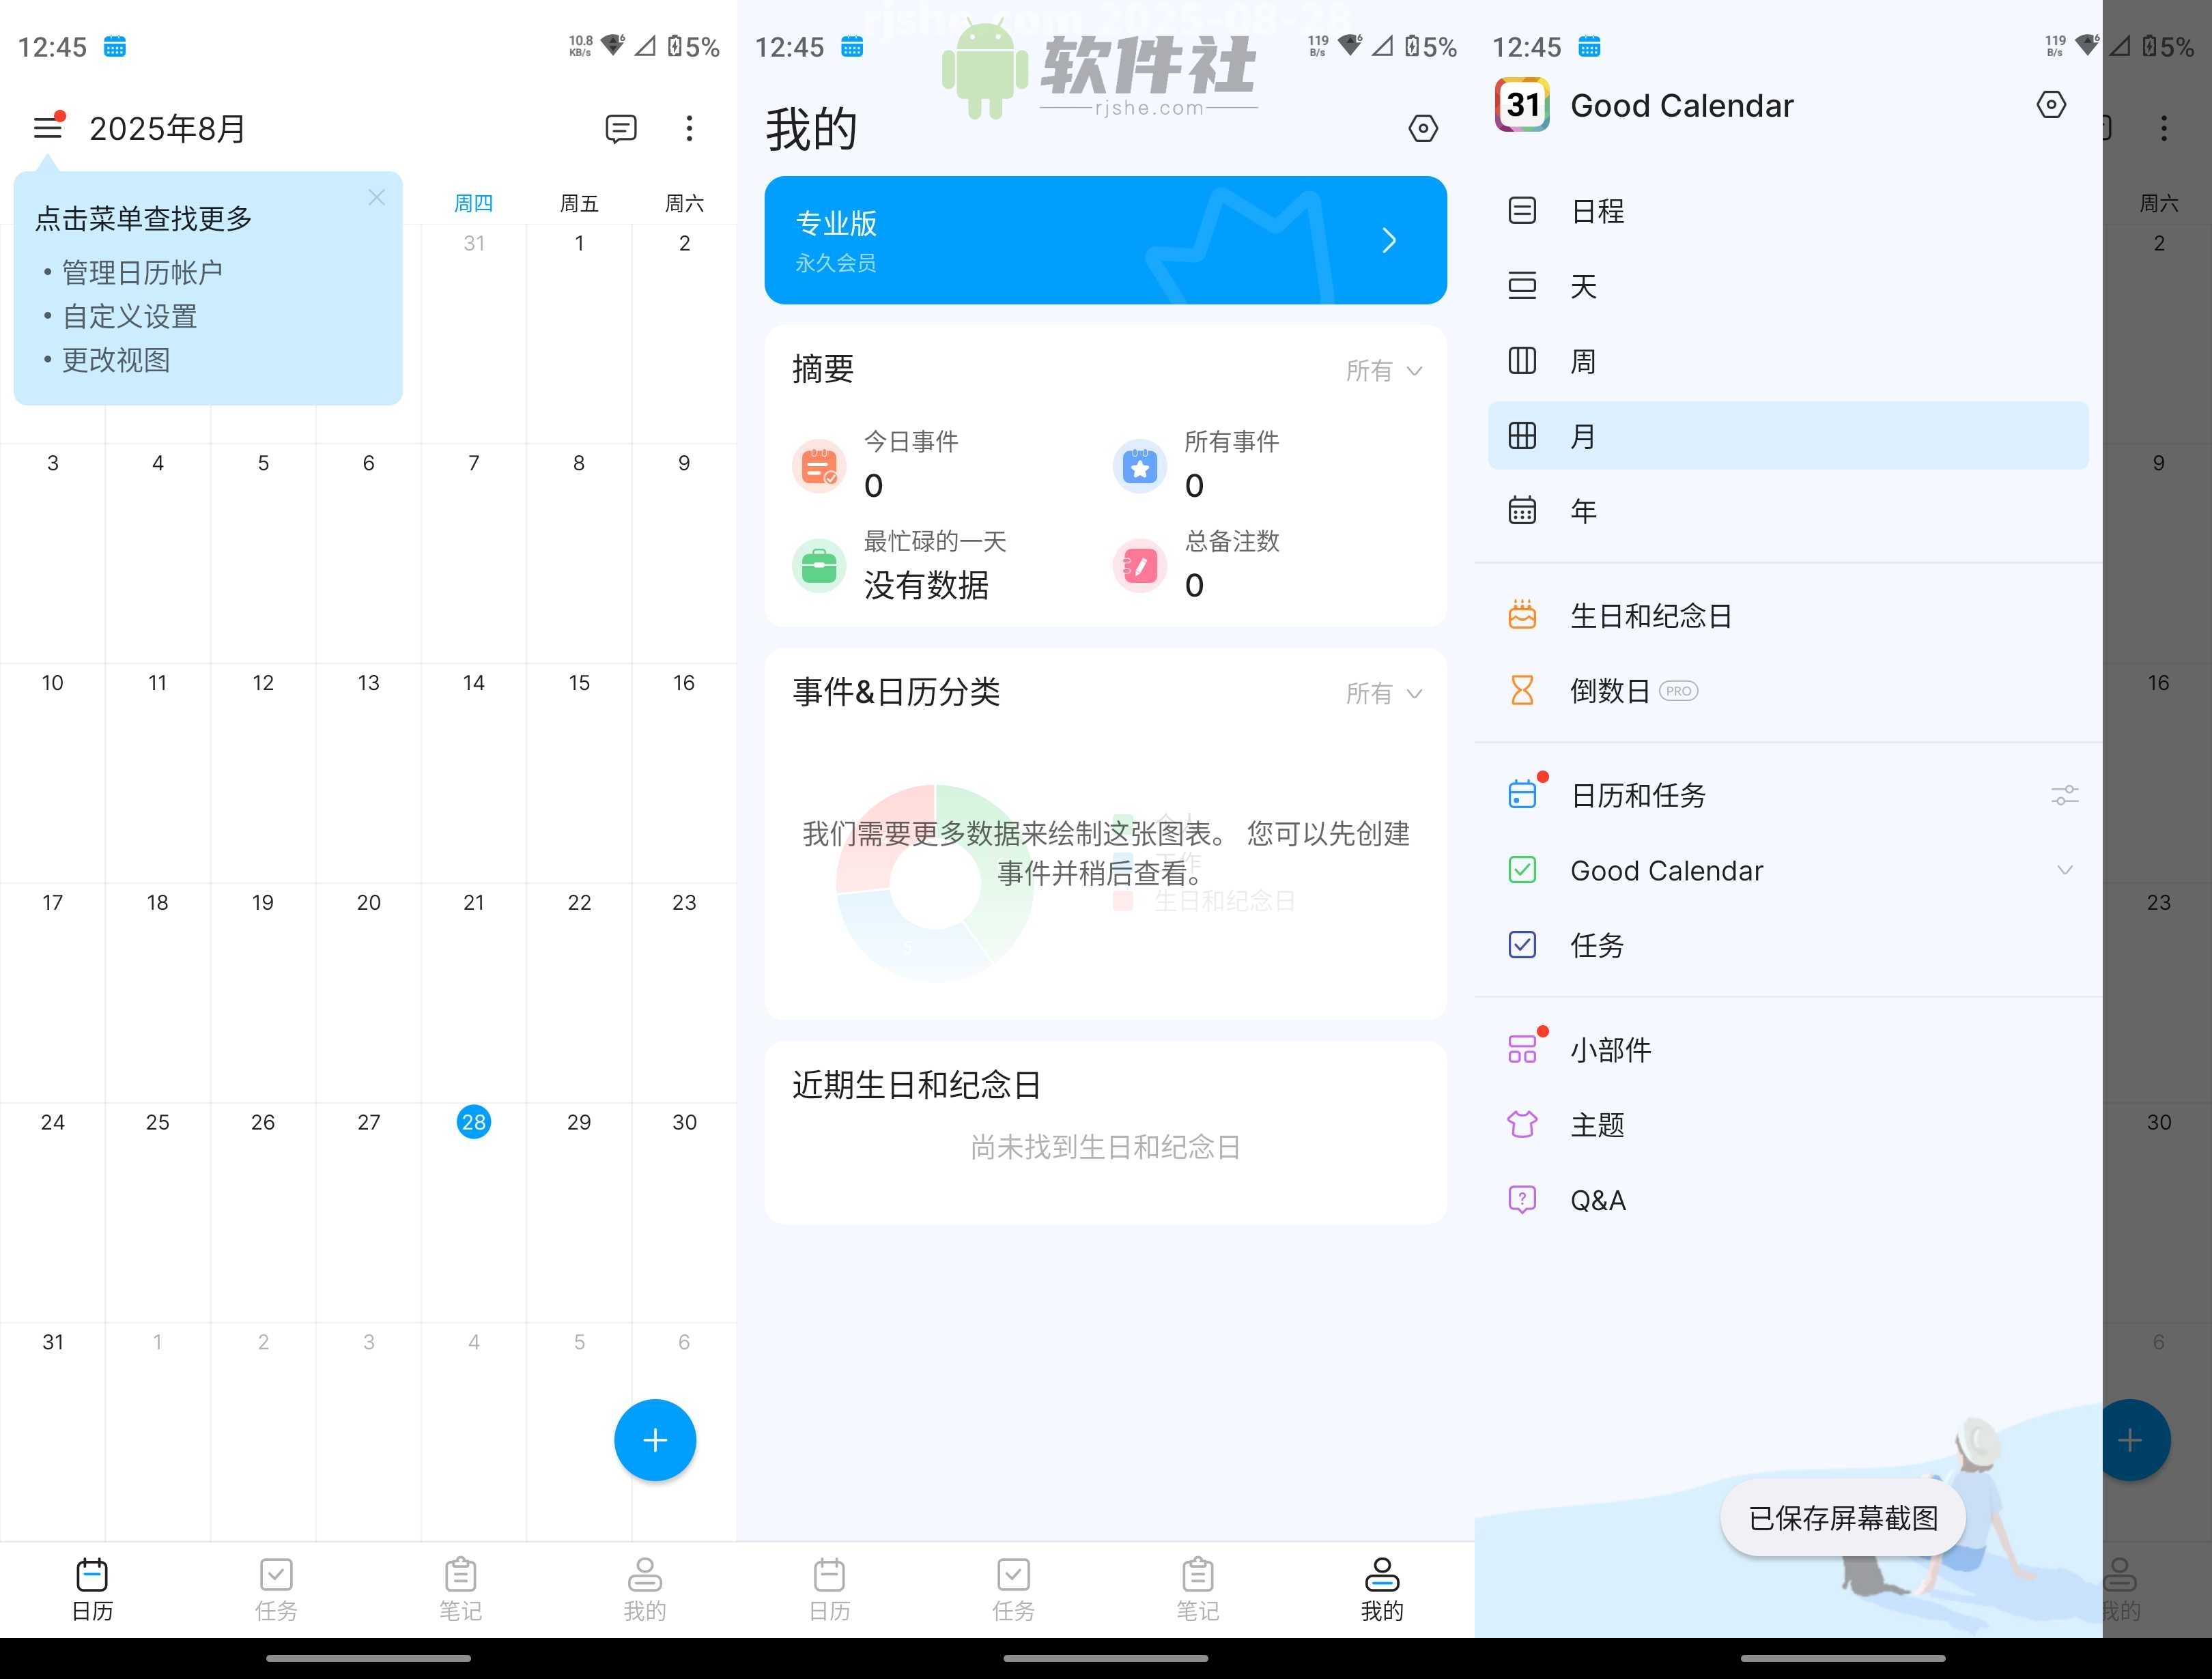Expand the Good Calendar account chevron
The height and width of the screenshot is (1679, 2212).
pyautogui.click(x=2066, y=870)
